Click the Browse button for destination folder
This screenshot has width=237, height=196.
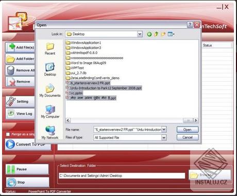pos(210,175)
